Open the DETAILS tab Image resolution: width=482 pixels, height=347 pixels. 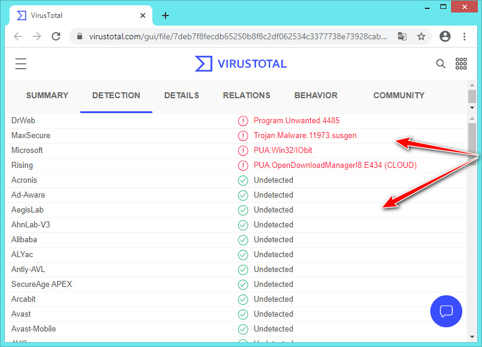click(181, 96)
